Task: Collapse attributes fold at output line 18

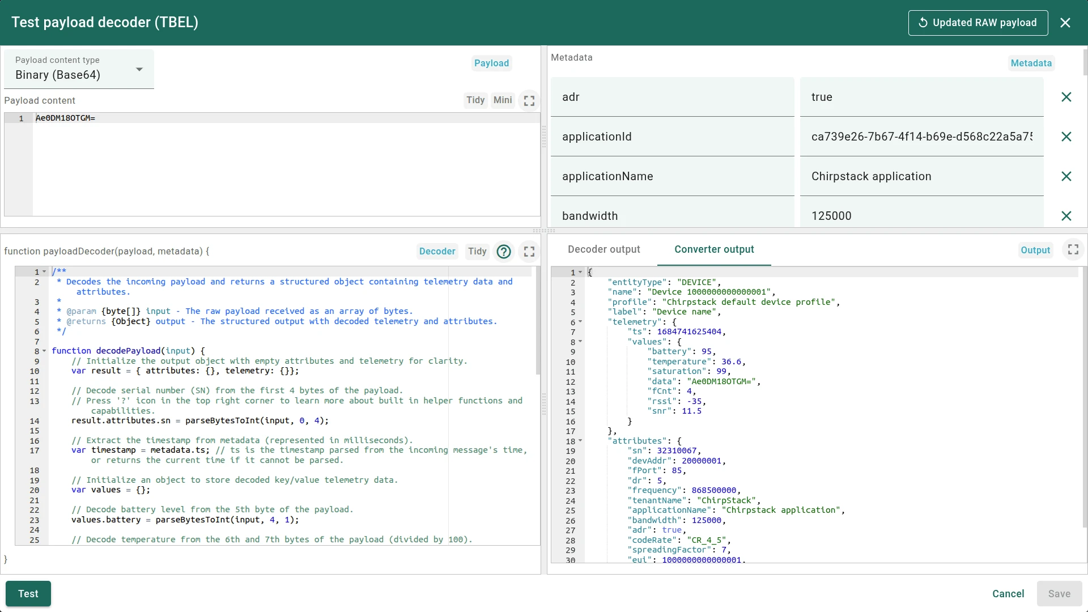Action: 580,441
